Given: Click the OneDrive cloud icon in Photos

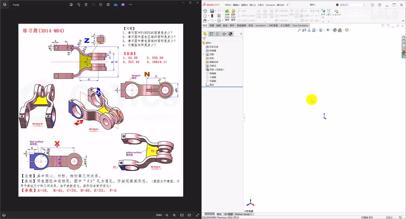Looking at the screenshot, I should (115, 5).
